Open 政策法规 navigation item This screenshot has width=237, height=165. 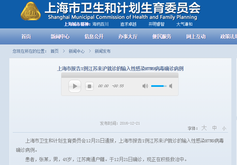pos(228,37)
